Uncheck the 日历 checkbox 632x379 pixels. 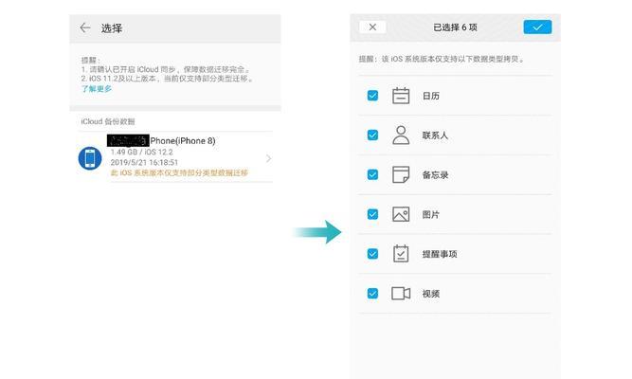[372, 96]
